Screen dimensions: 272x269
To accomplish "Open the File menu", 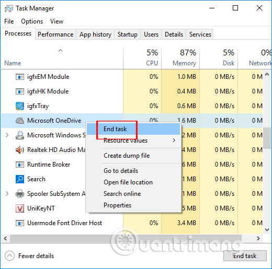I will (9, 21).
